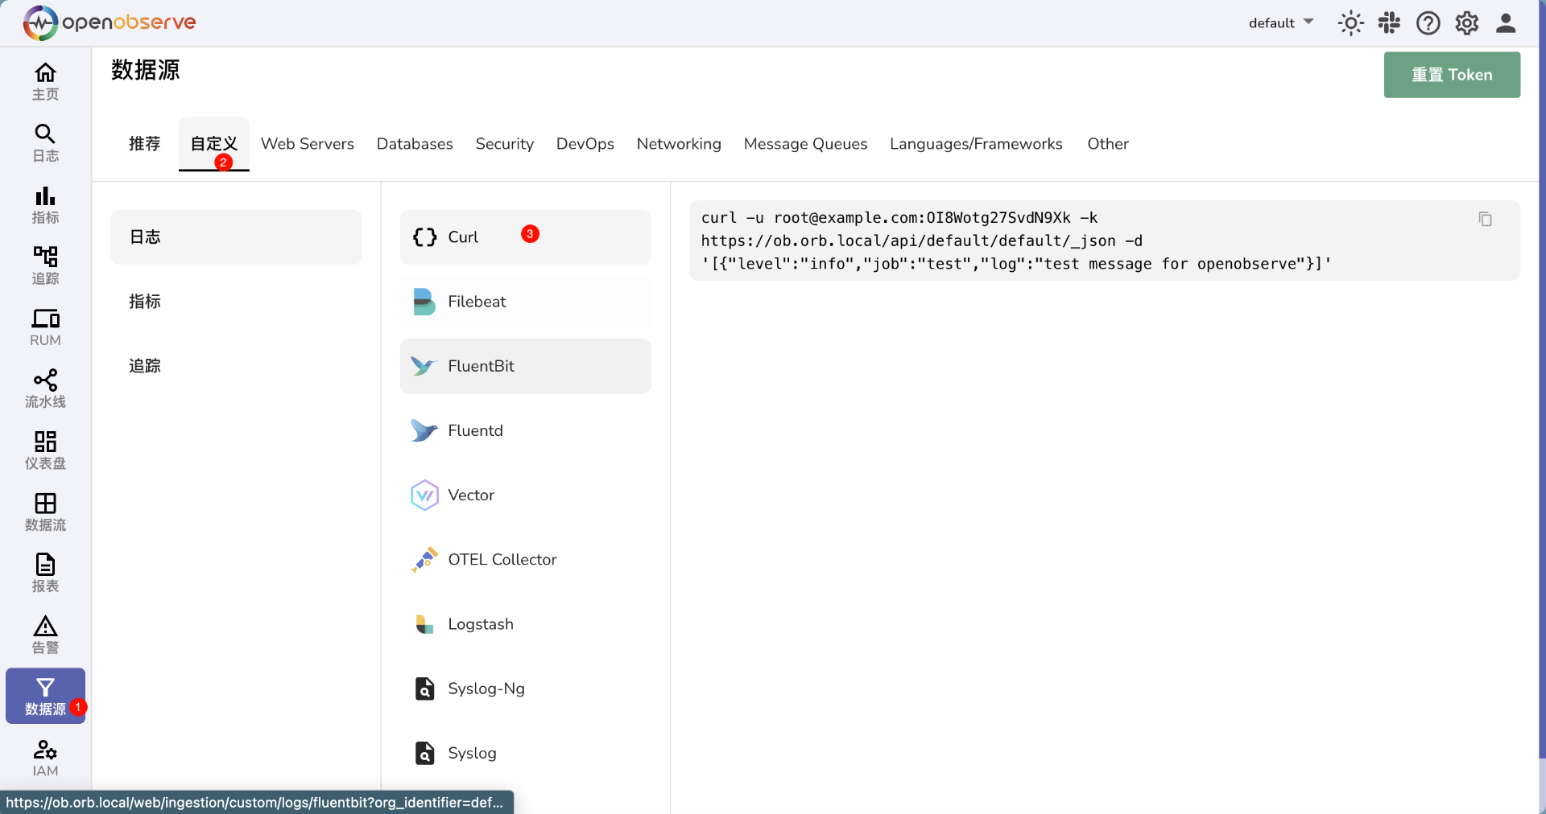Copy the curl command to clipboard
1546x814 pixels.
tap(1485, 219)
